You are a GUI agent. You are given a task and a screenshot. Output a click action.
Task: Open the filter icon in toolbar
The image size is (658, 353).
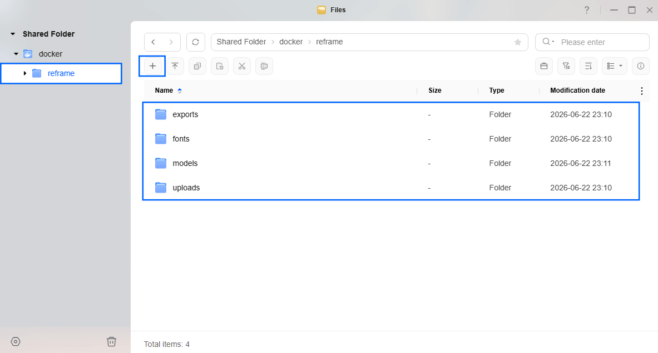566,66
